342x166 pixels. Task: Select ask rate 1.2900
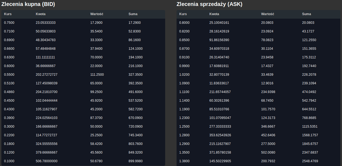[x=184, y=144]
